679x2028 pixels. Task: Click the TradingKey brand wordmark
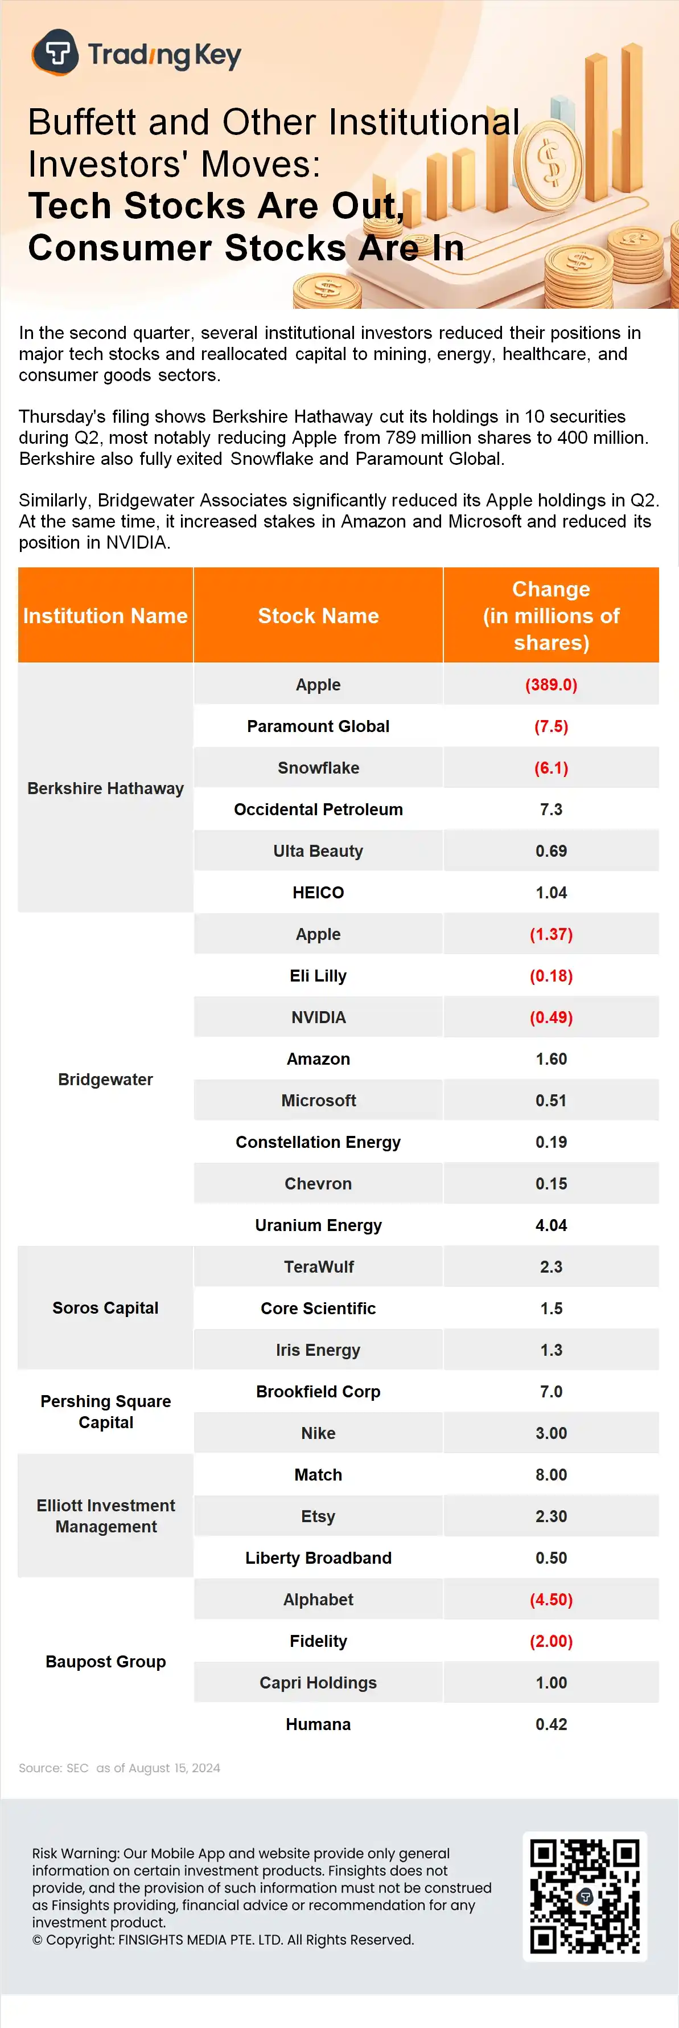pyautogui.click(x=164, y=54)
